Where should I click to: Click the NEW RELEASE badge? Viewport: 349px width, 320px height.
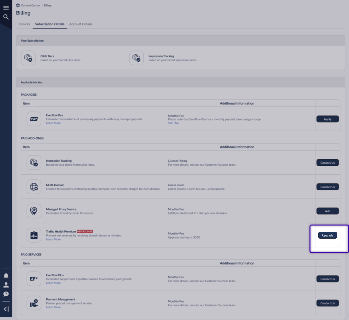85,231
